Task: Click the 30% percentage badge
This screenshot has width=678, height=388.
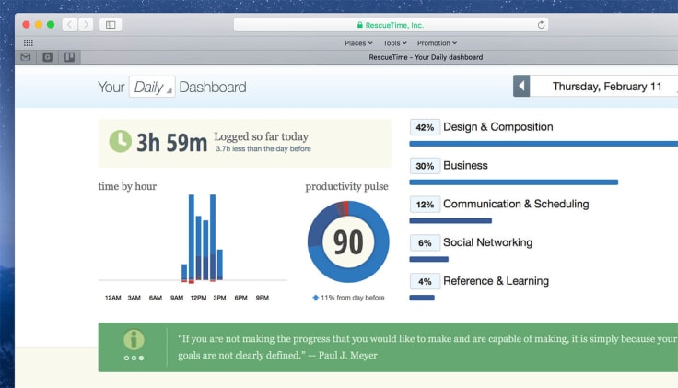Action: click(x=425, y=166)
